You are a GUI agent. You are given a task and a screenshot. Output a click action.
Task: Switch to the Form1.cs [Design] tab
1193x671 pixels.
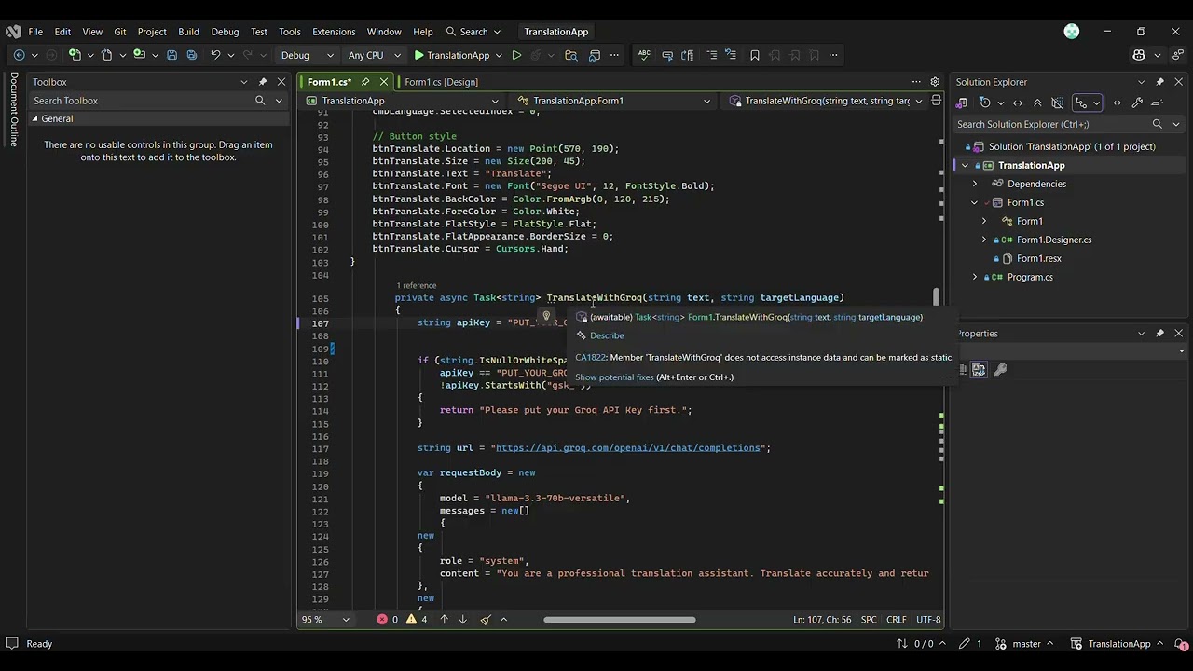[441, 82]
